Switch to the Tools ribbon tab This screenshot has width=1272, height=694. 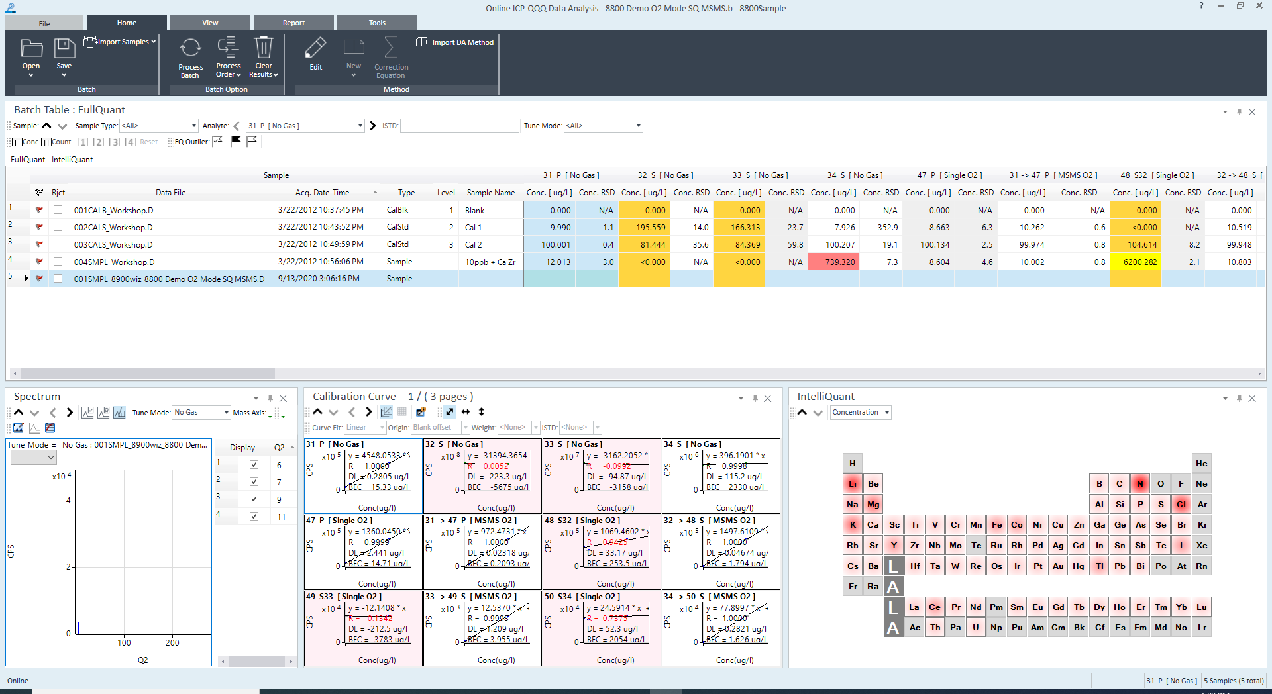(377, 23)
